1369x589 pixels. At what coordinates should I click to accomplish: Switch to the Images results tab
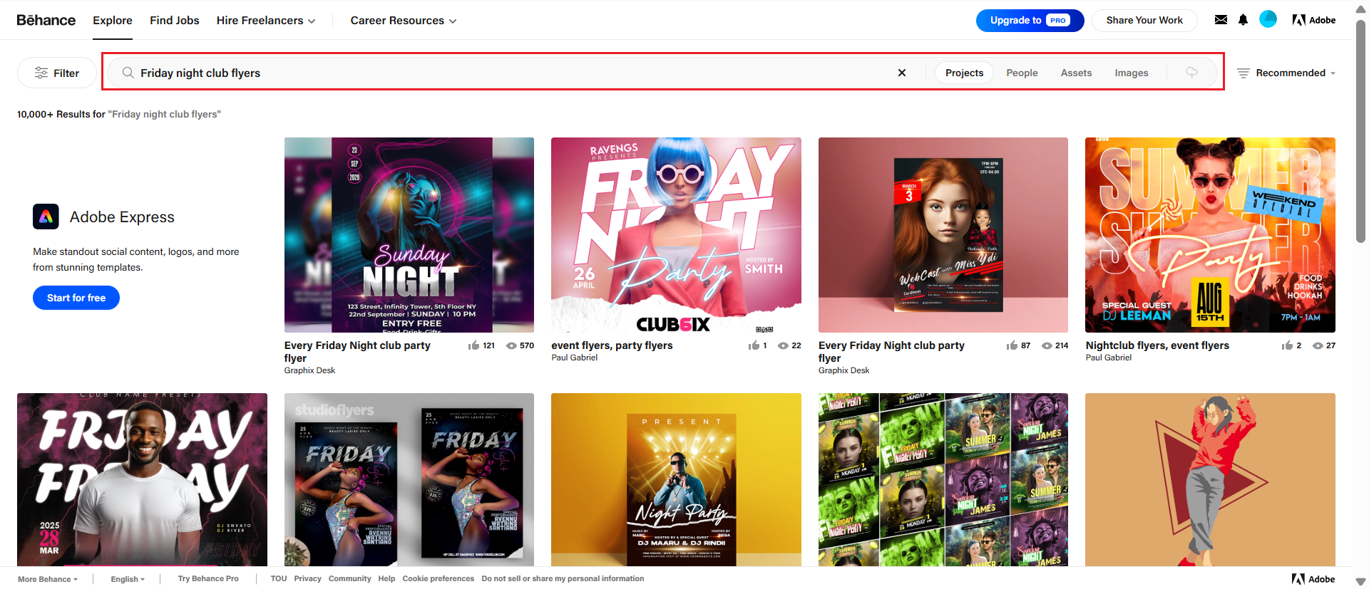tap(1132, 73)
